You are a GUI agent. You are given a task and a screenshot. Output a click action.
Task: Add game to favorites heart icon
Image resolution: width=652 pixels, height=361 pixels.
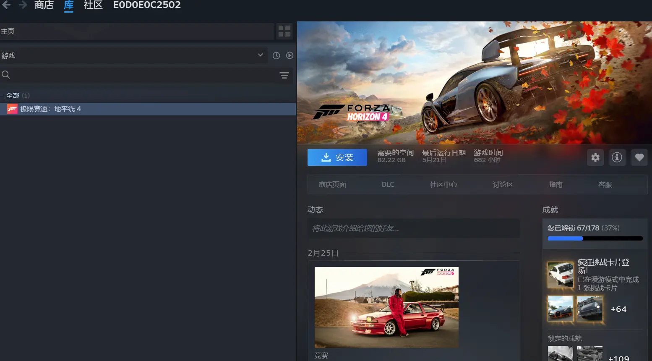tap(639, 157)
